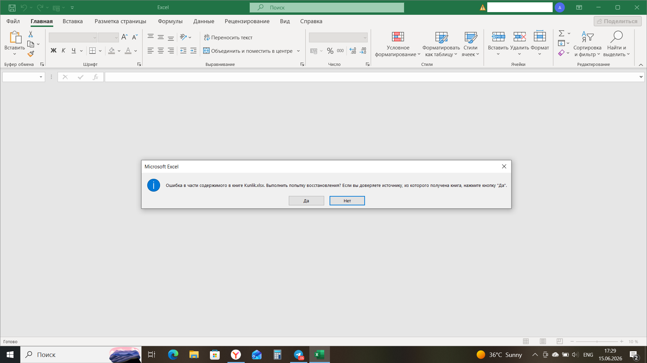647x363 pixels.
Task: Open Найти и выделить menu
Action: [x=616, y=44]
